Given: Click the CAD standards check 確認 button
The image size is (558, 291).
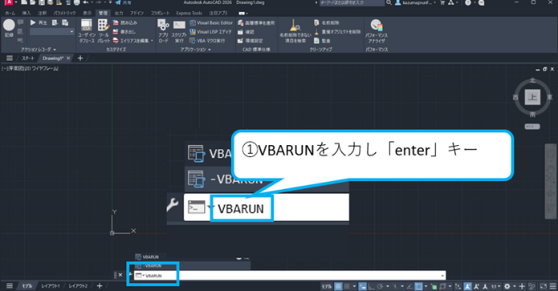Looking at the screenshot, I should (246, 32).
